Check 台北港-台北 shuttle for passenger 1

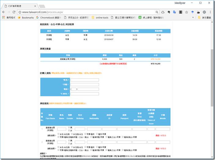[72, 134]
